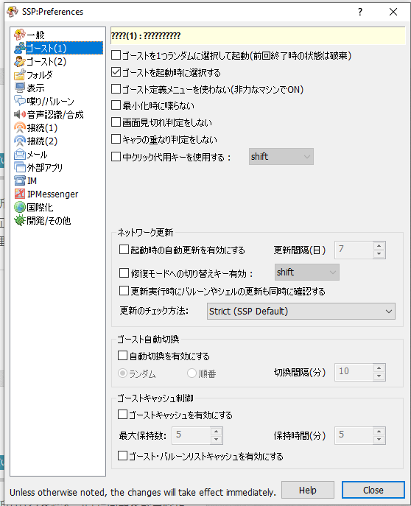Switch to the 外部アプリ category
Viewport: 411px width, 506px height.
pyautogui.click(x=38, y=167)
